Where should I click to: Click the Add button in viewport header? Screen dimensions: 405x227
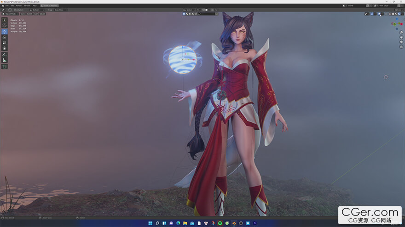point(35,14)
